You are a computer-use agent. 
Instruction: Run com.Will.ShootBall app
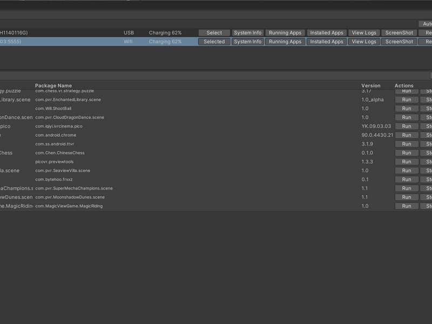coord(407,109)
